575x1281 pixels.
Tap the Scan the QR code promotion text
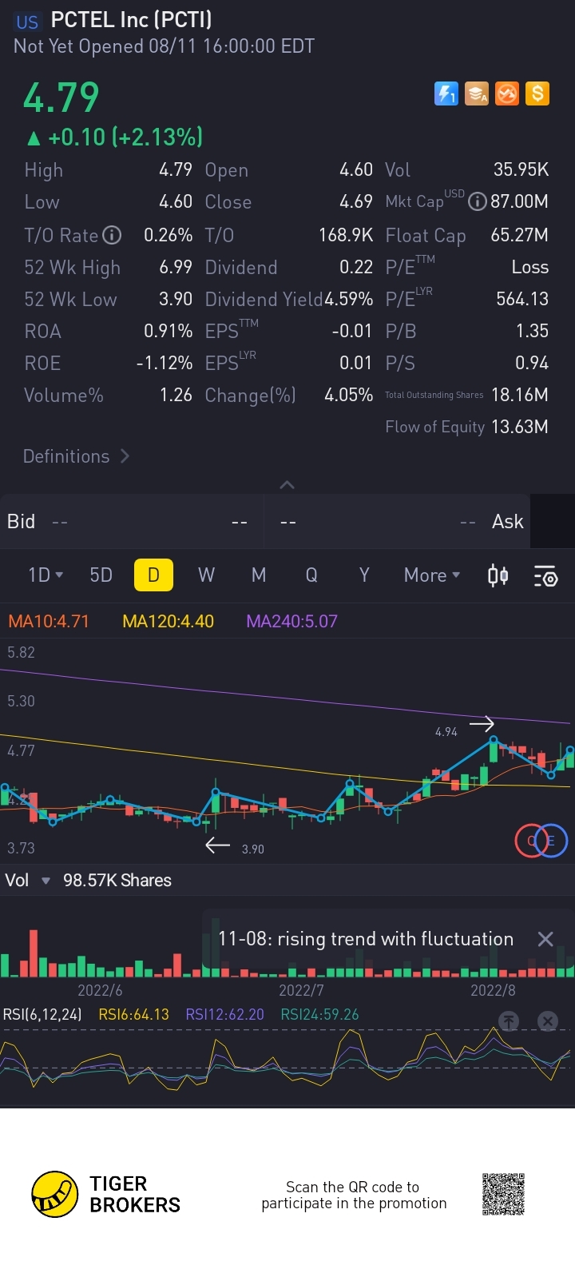pyautogui.click(x=354, y=1195)
